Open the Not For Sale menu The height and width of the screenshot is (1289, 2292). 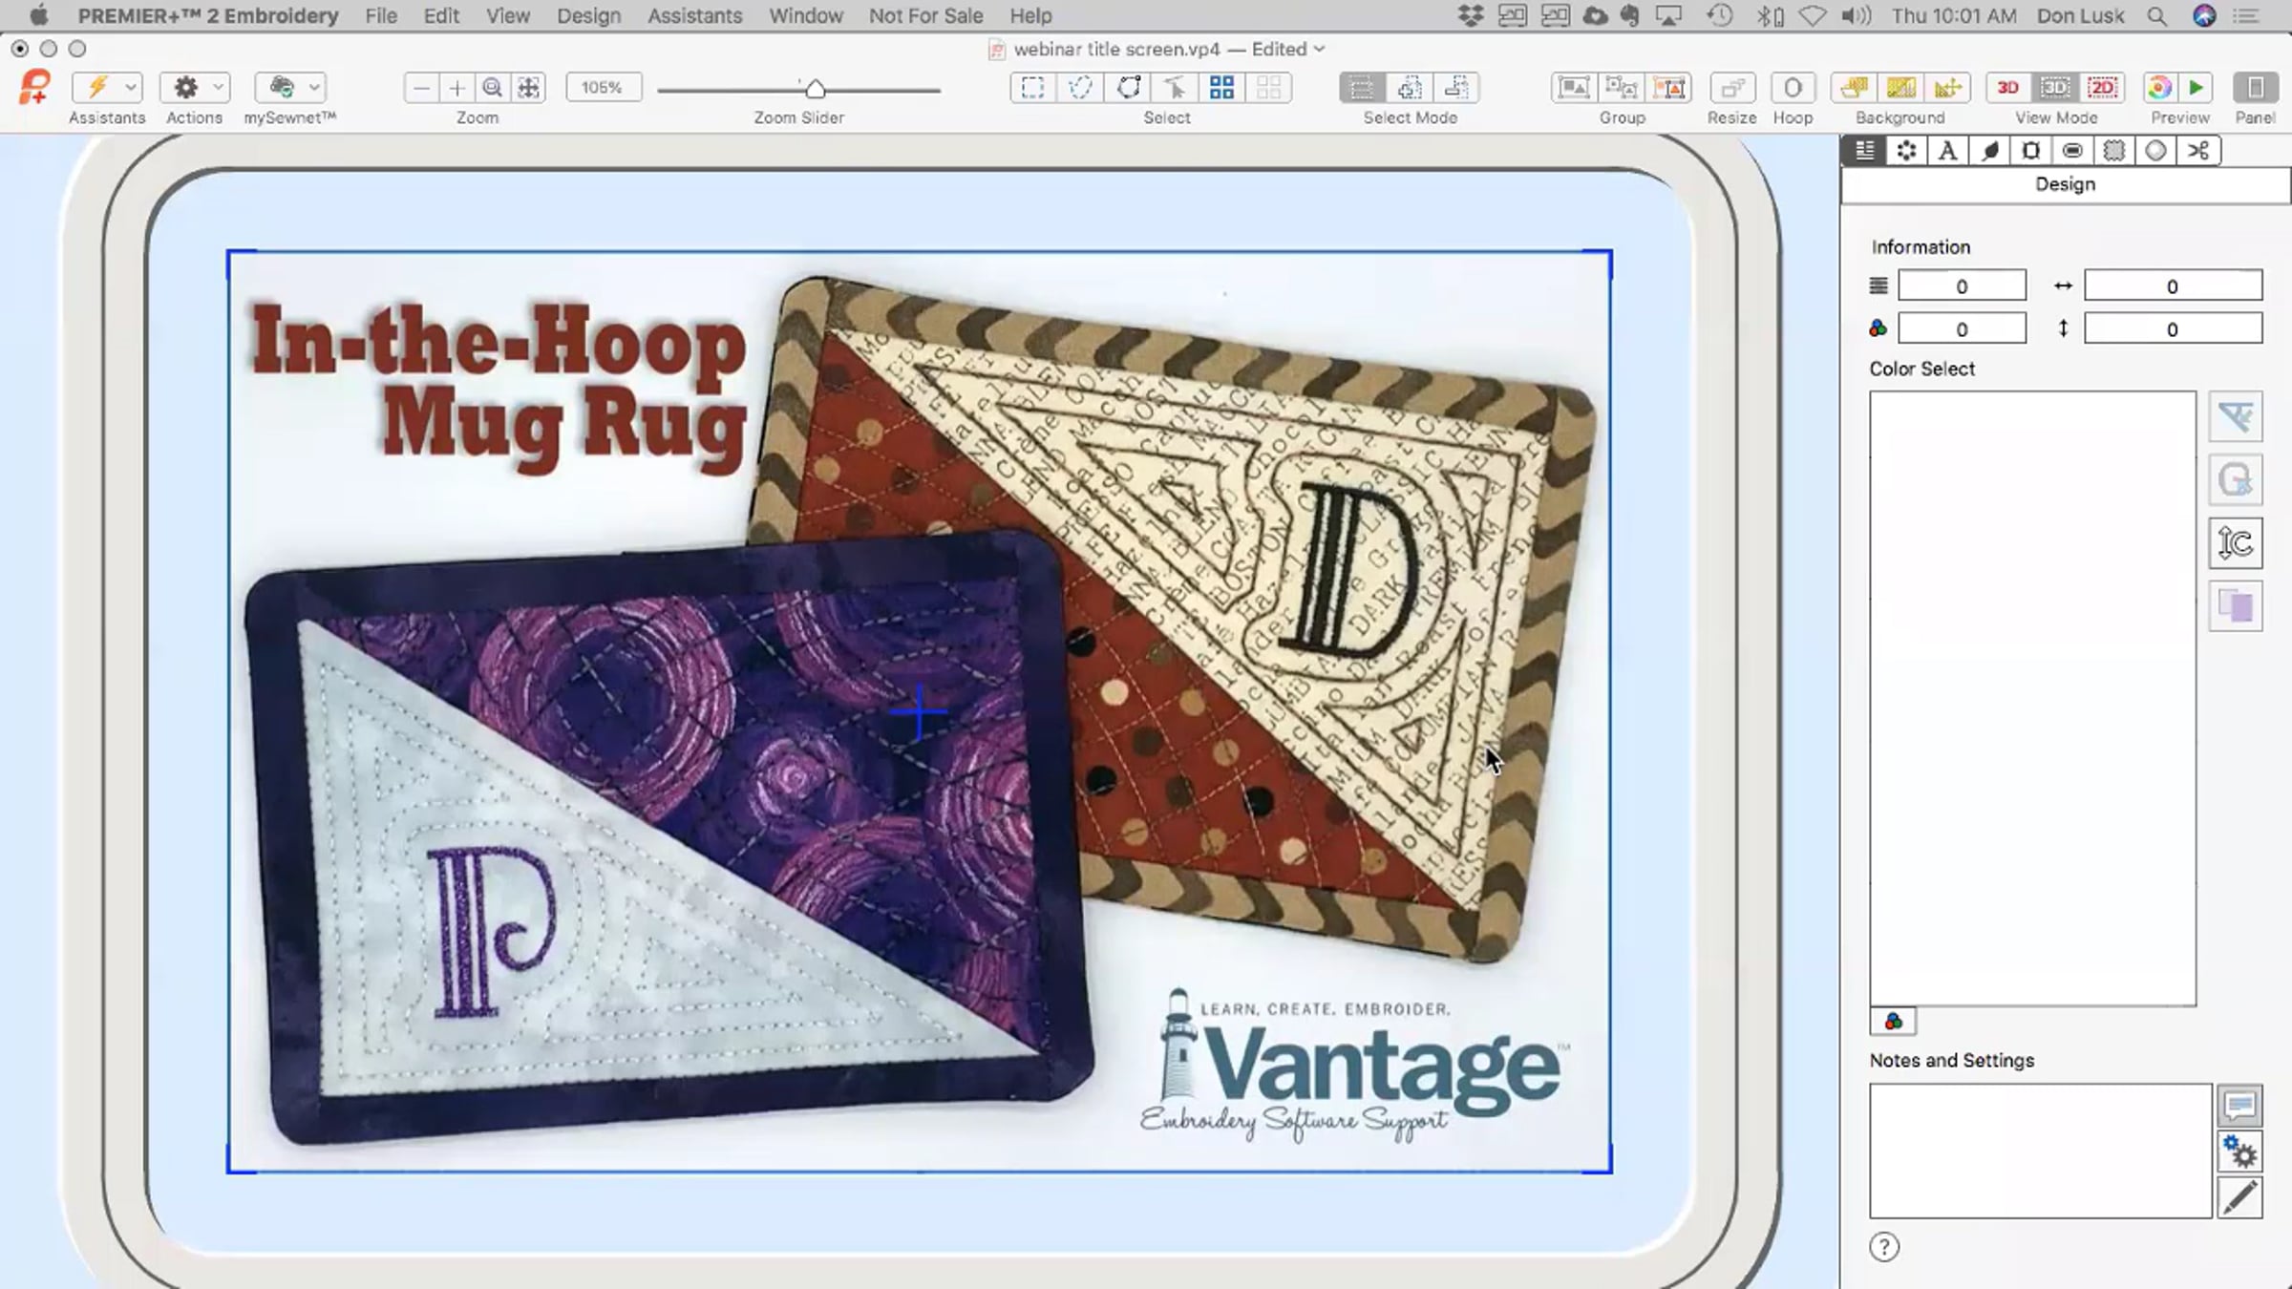(x=925, y=16)
